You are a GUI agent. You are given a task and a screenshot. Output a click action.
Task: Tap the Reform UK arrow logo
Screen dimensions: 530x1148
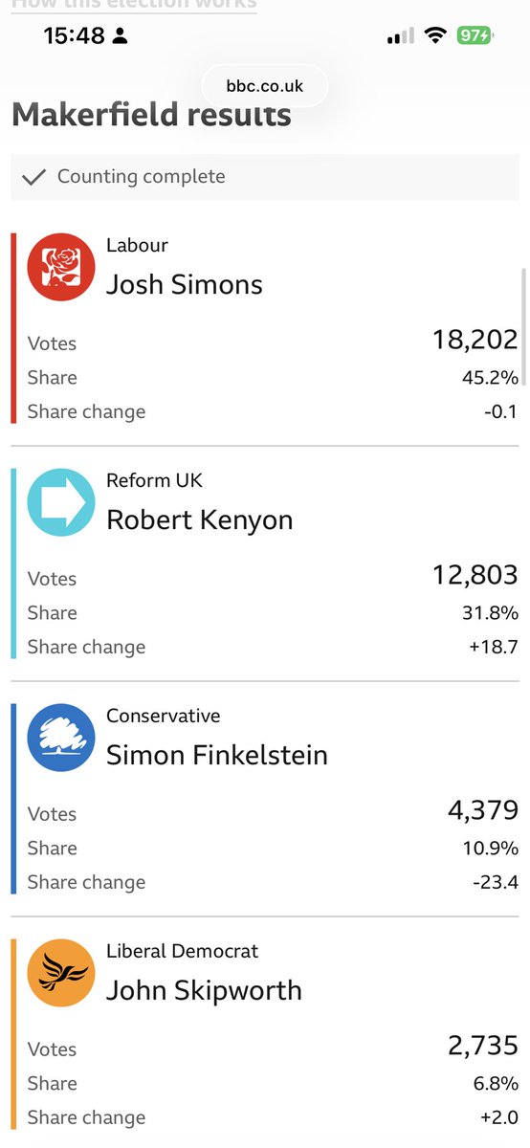60,502
